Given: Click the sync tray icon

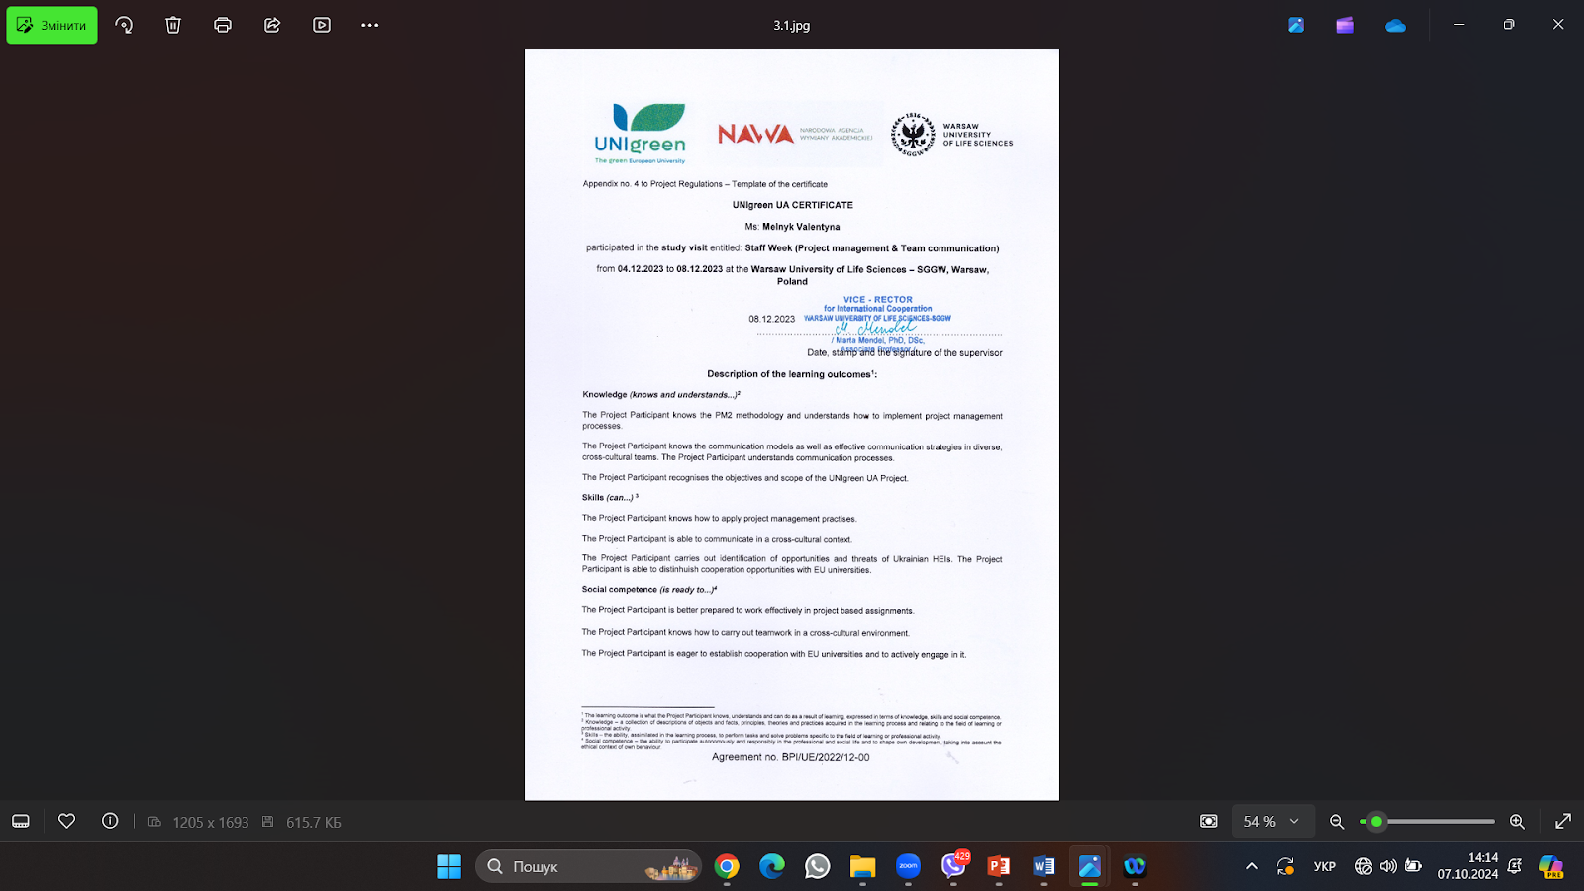Looking at the screenshot, I should tap(1285, 866).
